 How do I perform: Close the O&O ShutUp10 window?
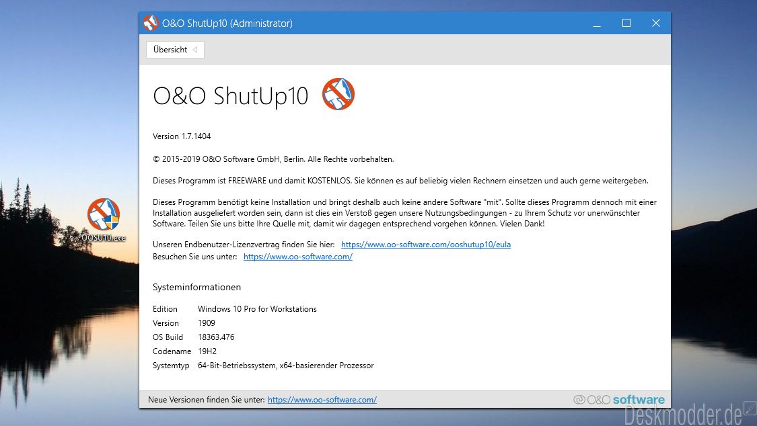[655, 23]
